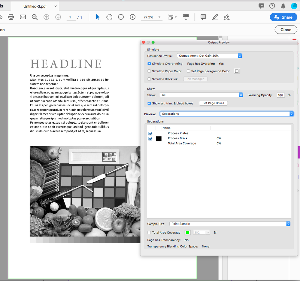Click the zoom in plus icon
Viewport: 300px width, 281px height.
coord(133,17)
